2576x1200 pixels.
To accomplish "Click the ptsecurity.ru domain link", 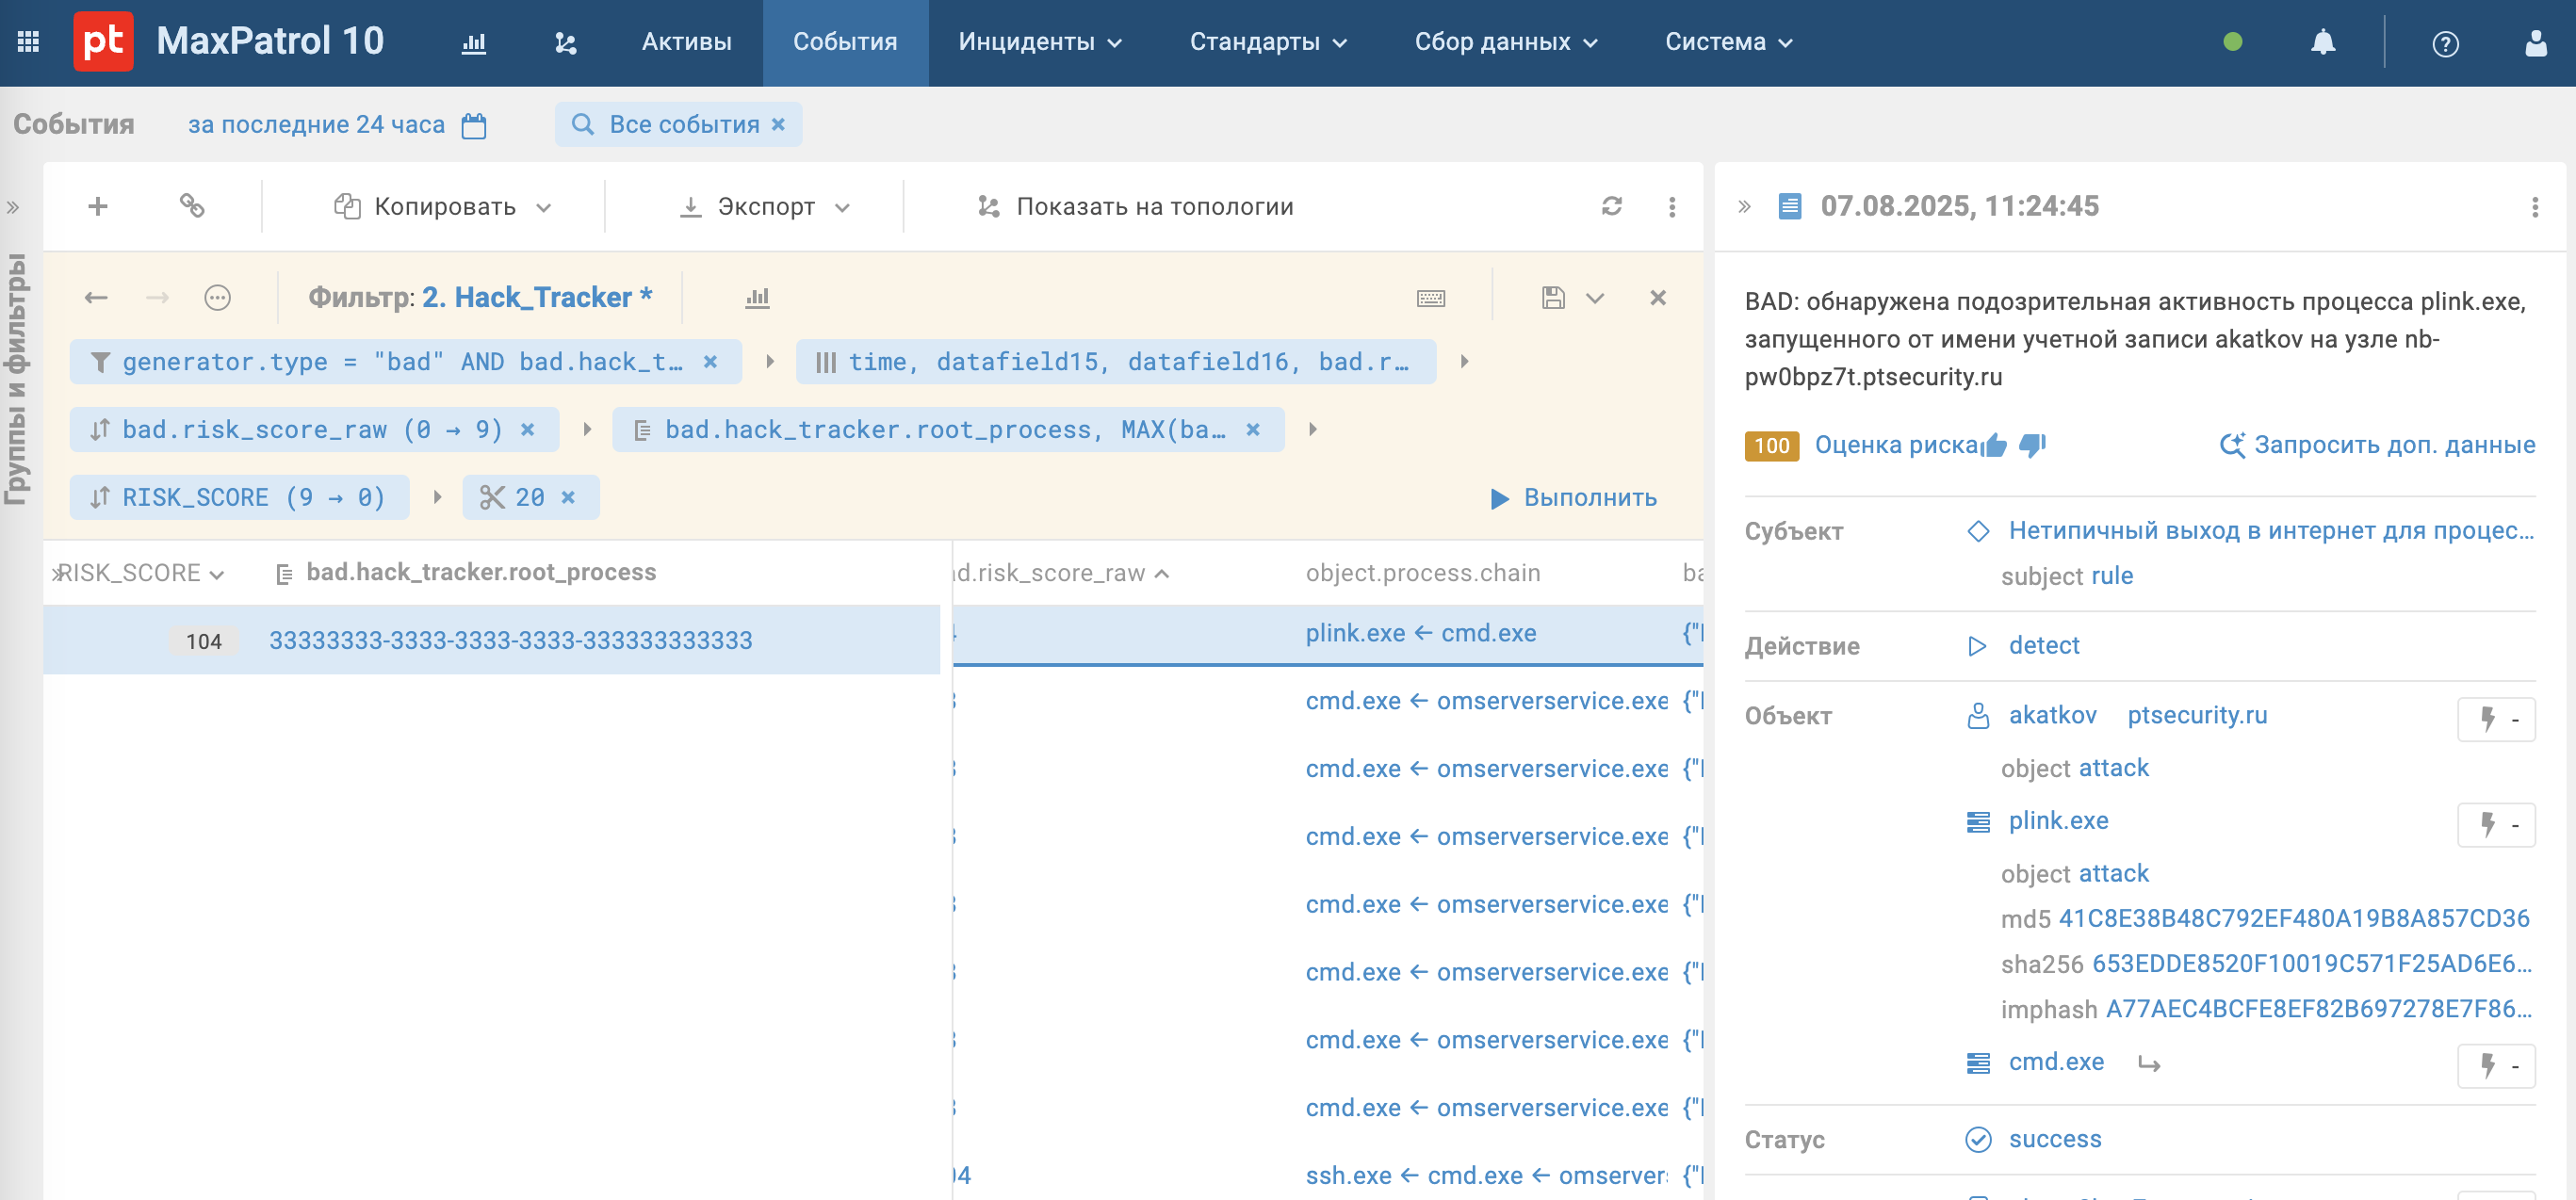I will (2197, 716).
